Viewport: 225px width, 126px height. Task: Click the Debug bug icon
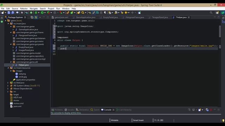click(36, 13)
